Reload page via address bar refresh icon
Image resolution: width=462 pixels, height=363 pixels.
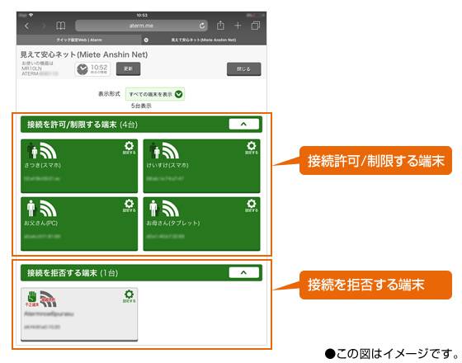click(202, 26)
